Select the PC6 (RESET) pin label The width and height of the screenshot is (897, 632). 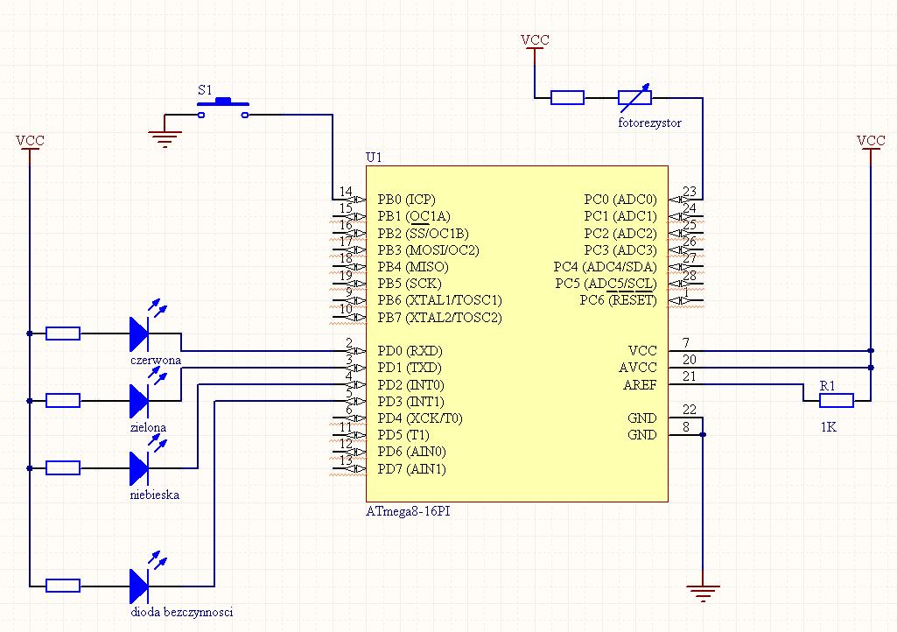coord(618,300)
